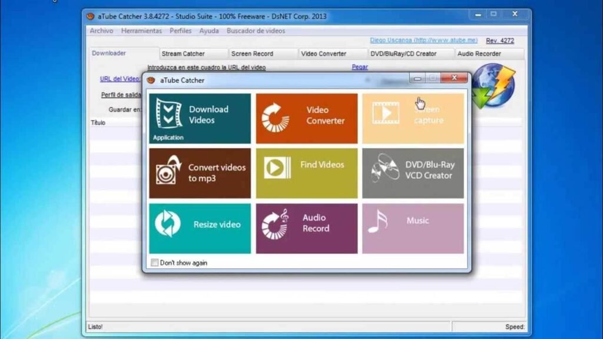This screenshot has width=603, height=339.
Task: Minimize the aTube Catcher launcher dialog
Action: (418, 78)
